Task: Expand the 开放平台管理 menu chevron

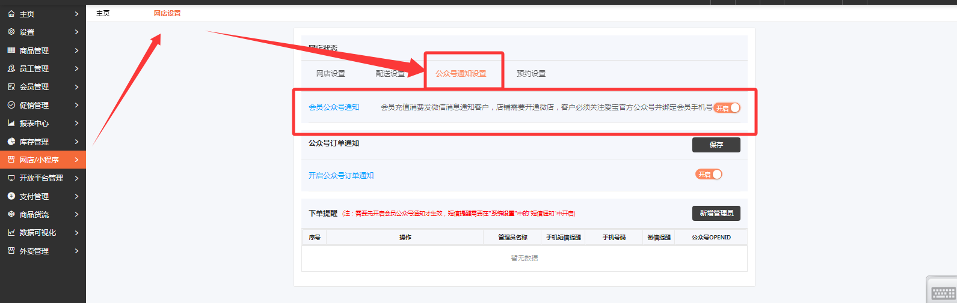Action: 76,178
